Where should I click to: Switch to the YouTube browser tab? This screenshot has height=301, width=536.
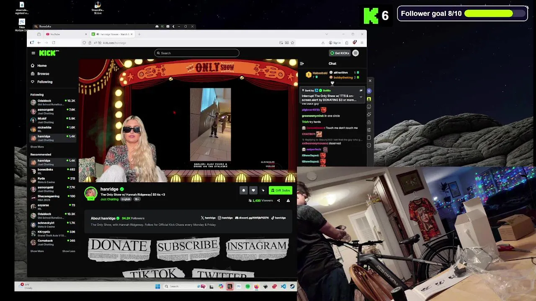pyautogui.click(x=66, y=34)
